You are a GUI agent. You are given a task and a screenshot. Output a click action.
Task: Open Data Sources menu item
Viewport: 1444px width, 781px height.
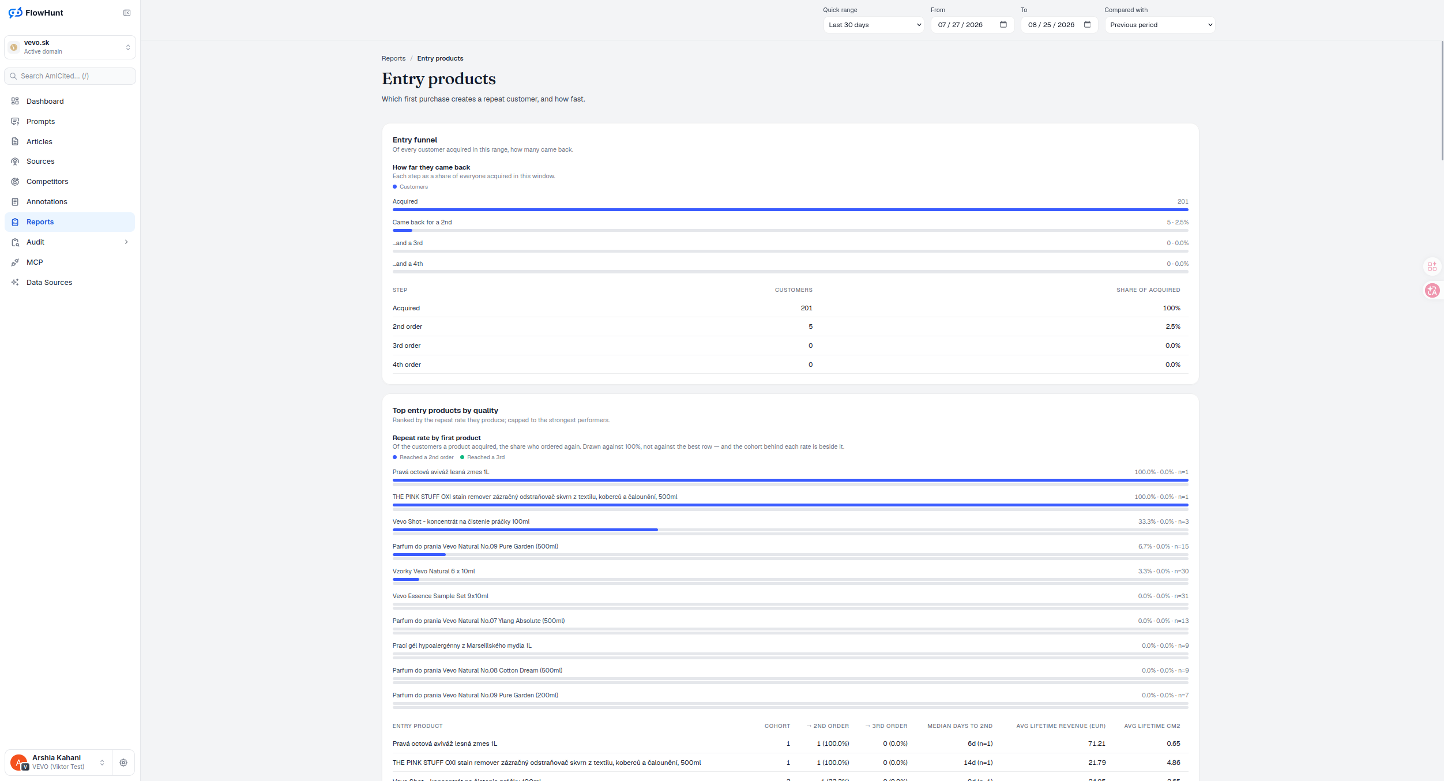tap(70, 283)
